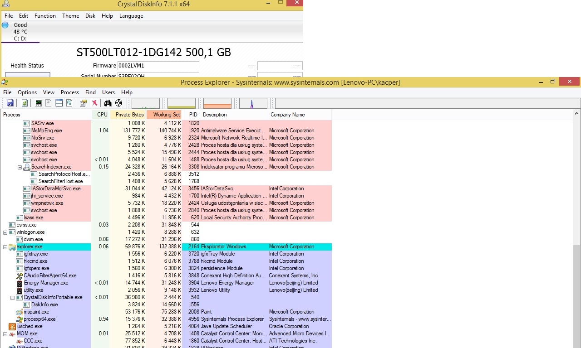The width and height of the screenshot is (581, 348).
Task: Open the Process menu
Action: click(70, 92)
